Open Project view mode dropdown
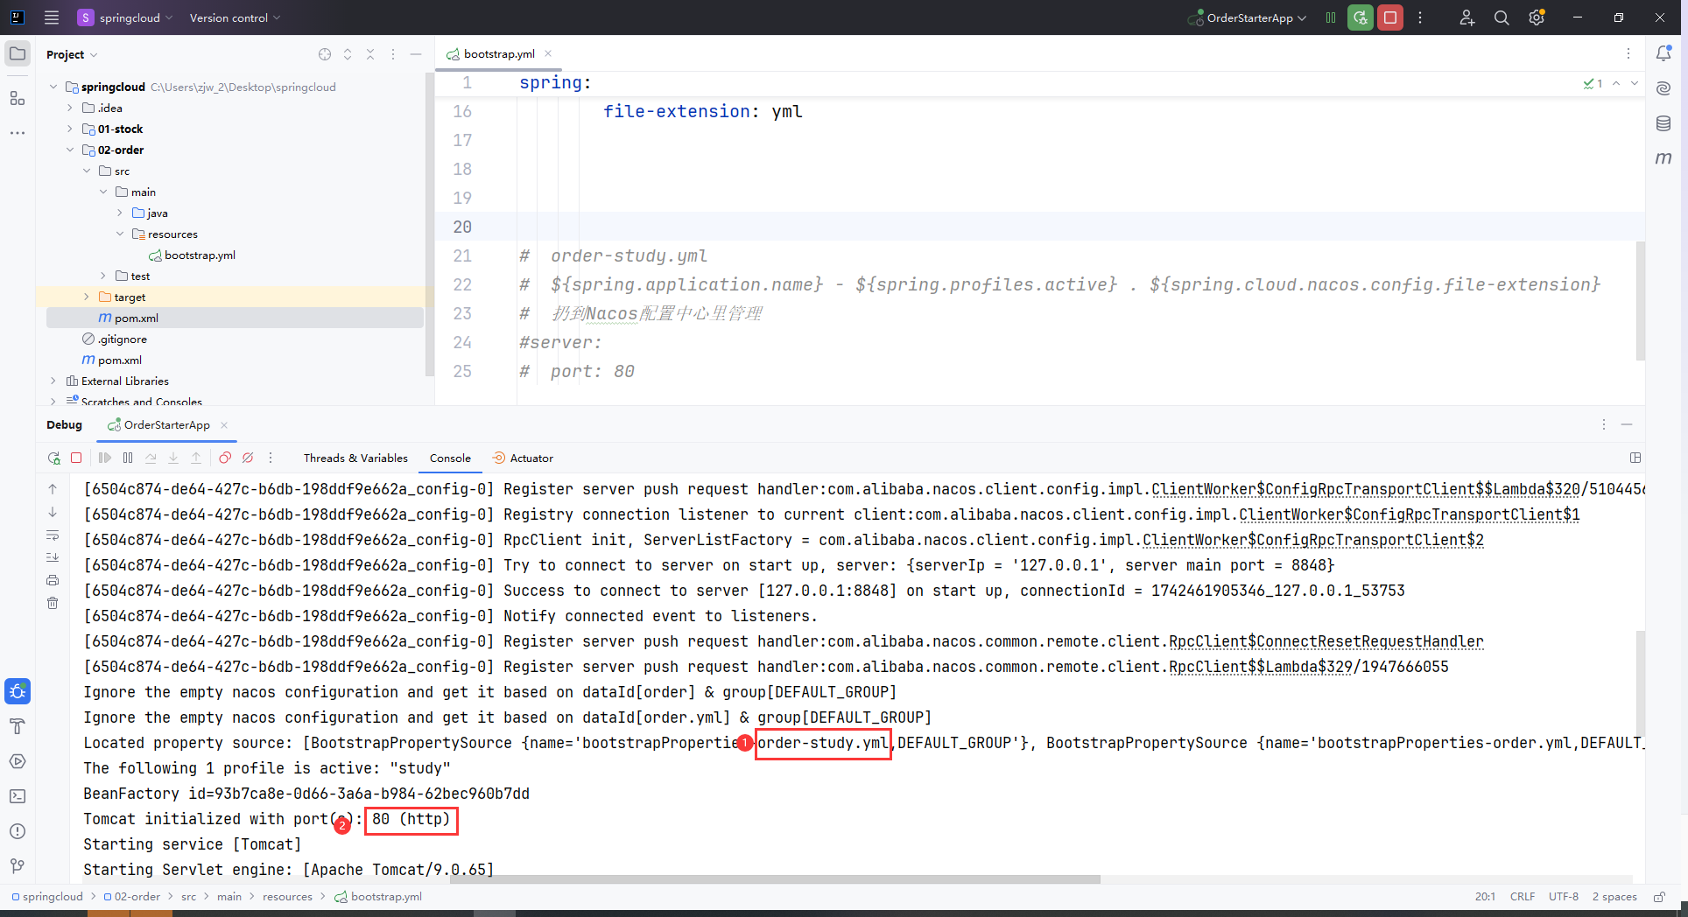The image size is (1688, 917). (x=72, y=54)
